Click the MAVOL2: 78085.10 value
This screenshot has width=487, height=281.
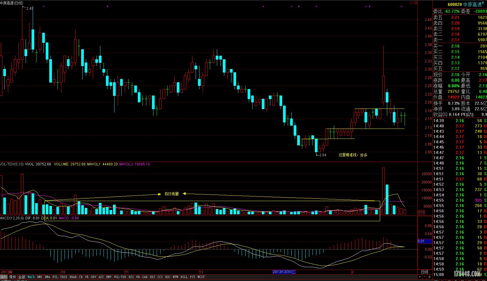point(135,164)
